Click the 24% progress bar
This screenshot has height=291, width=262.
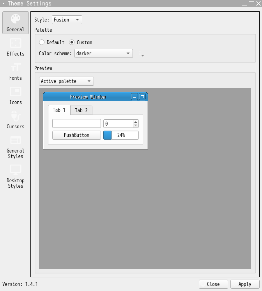121,135
